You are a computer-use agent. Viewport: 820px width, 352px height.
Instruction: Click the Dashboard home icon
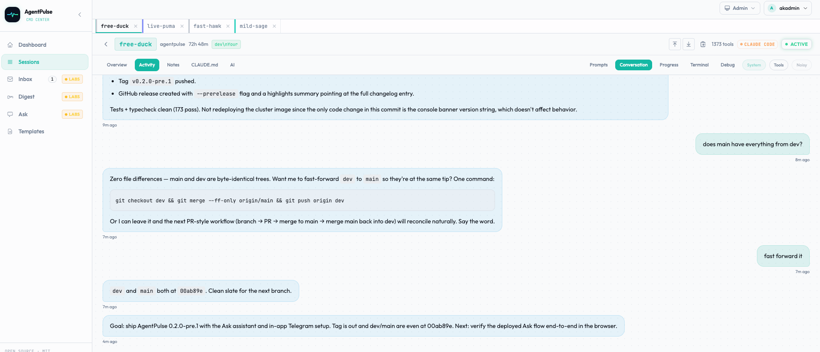pos(10,45)
